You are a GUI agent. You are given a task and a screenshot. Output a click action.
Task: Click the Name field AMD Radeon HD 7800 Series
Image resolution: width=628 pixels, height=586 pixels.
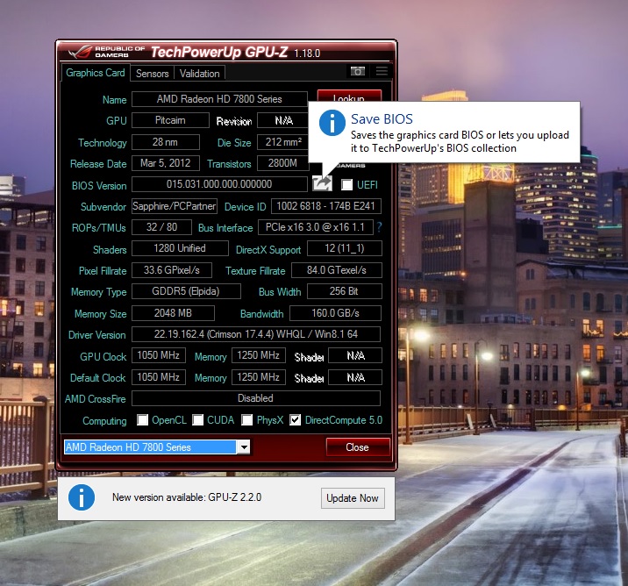(x=219, y=99)
